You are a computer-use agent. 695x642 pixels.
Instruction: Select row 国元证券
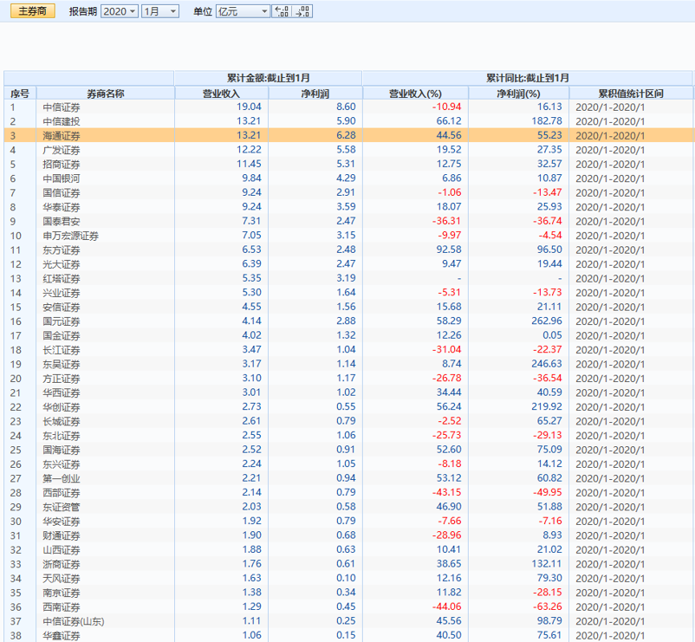point(348,321)
